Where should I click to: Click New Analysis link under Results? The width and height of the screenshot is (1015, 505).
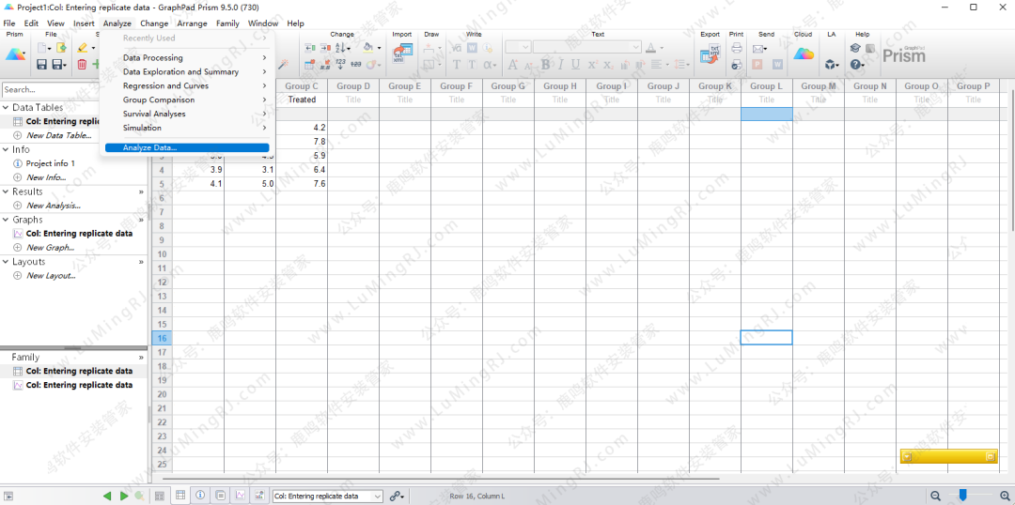52,206
